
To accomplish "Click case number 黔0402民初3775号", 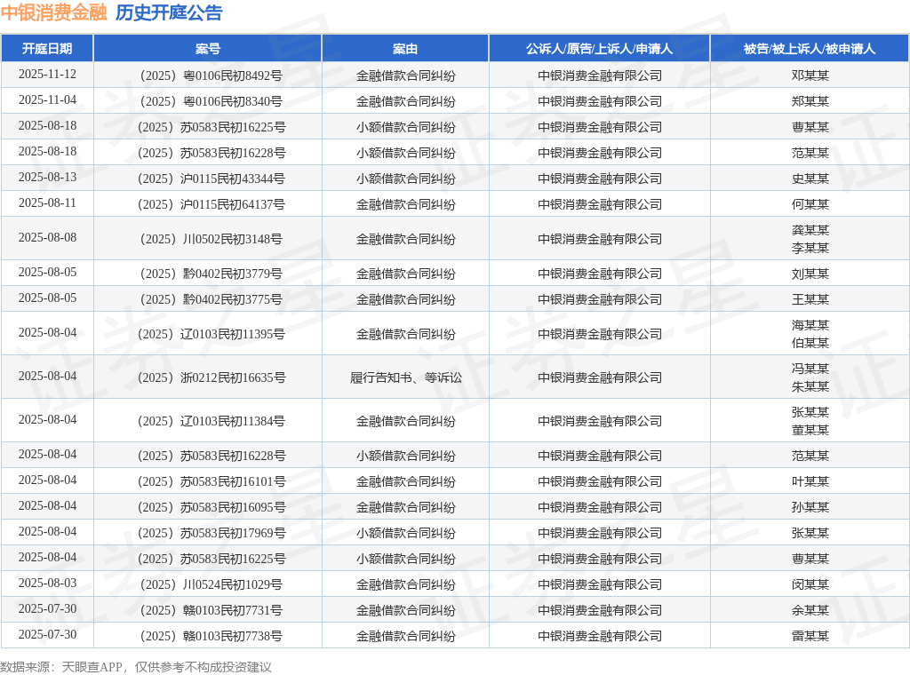I will click(x=212, y=299).
